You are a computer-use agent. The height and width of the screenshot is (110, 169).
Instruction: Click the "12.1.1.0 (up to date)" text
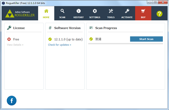[68, 39]
